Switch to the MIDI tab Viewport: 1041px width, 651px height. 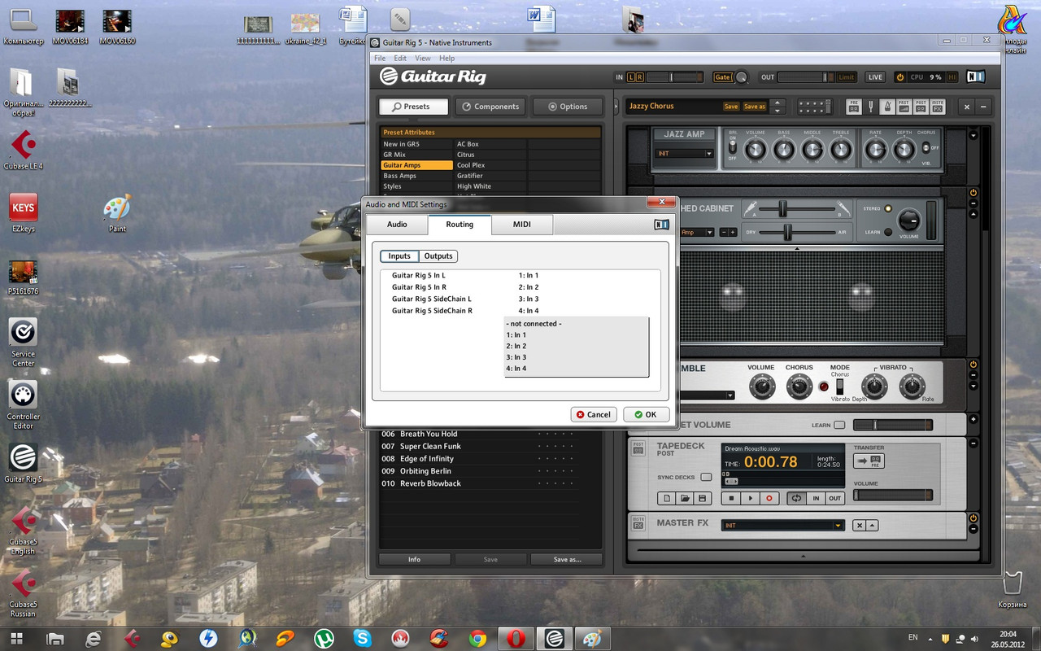522,225
